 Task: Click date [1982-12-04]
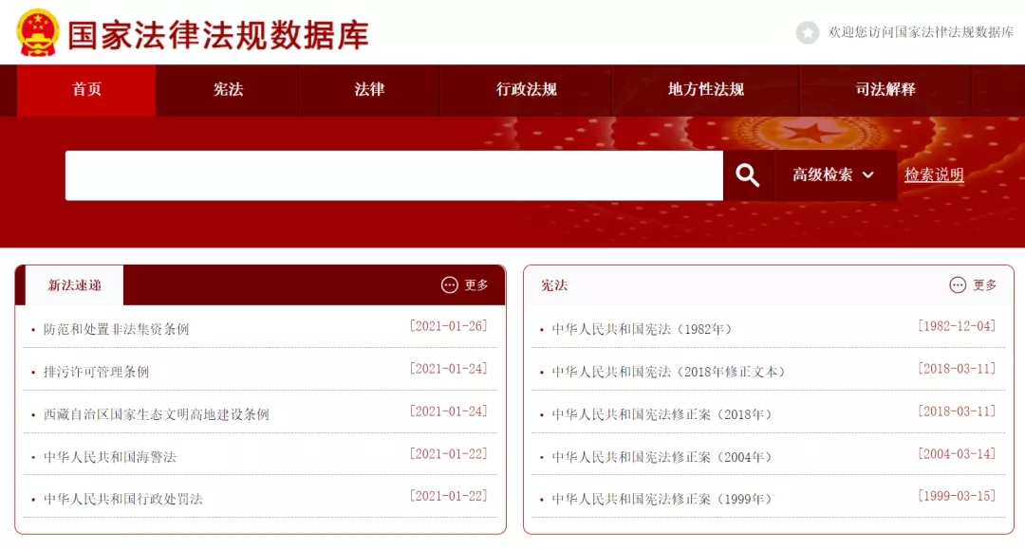[x=957, y=326]
